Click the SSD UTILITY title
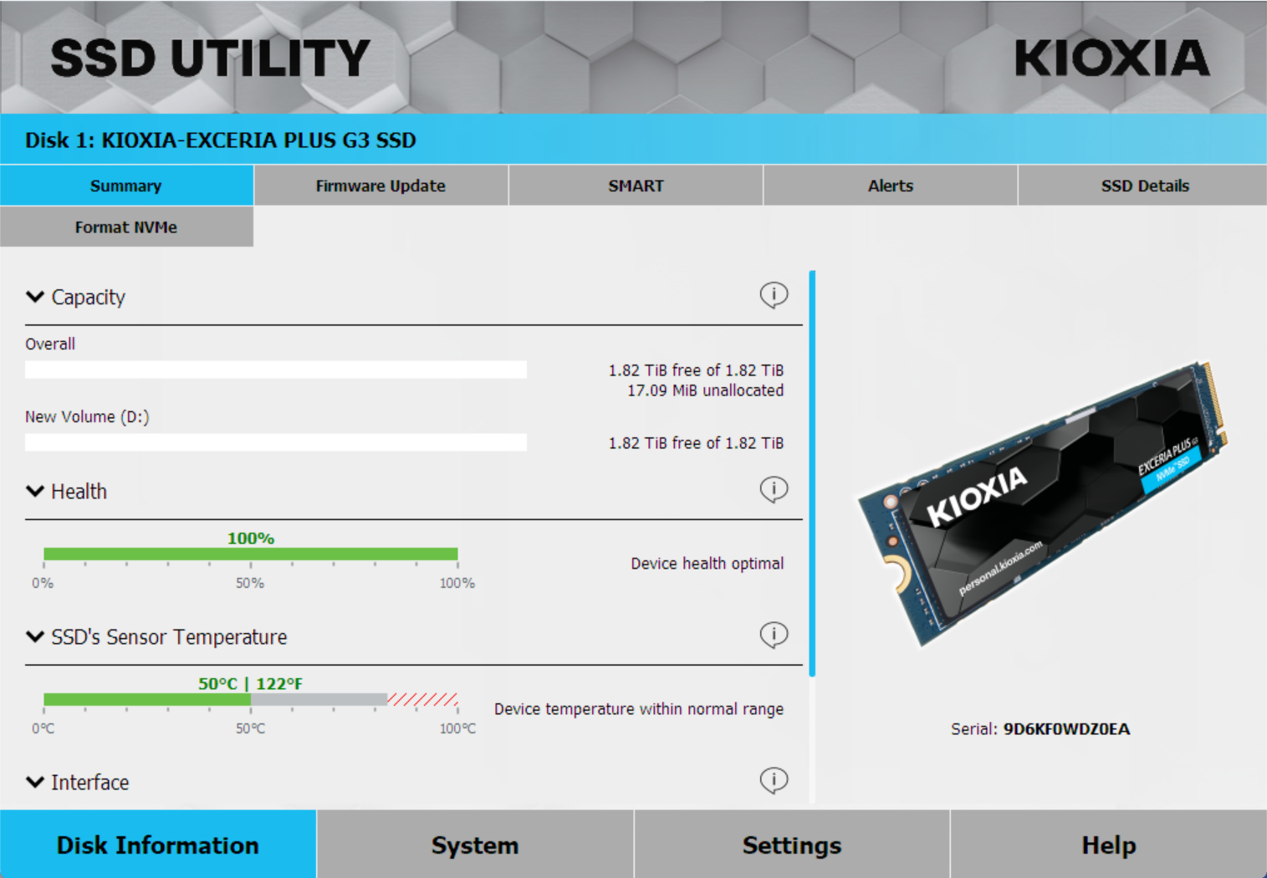Image resolution: width=1267 pixels, height=878 pixels. pyautogui.click(x=210, y=59)
